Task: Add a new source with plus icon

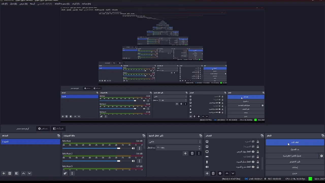Action: click(x=207, y=173)
